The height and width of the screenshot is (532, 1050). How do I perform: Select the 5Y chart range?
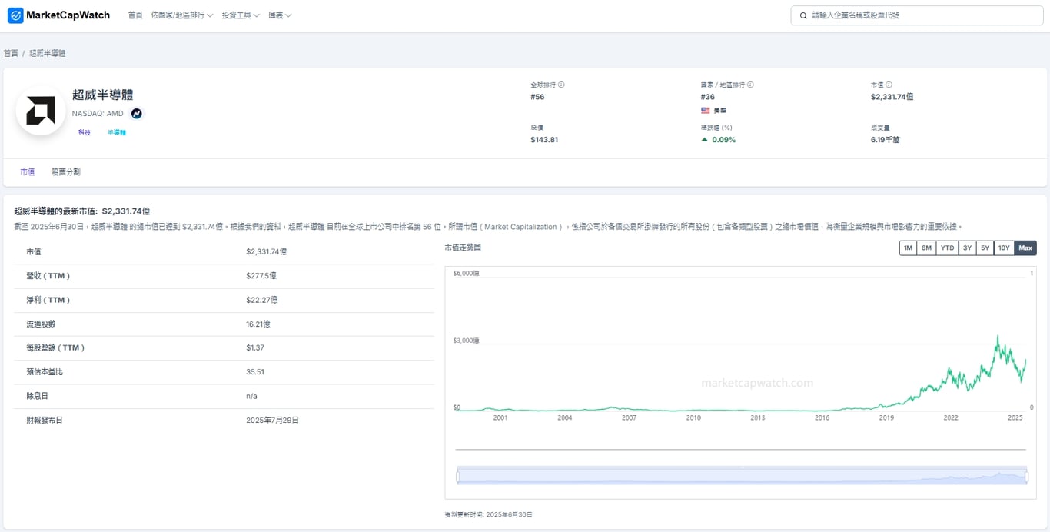tap(985, 248)
